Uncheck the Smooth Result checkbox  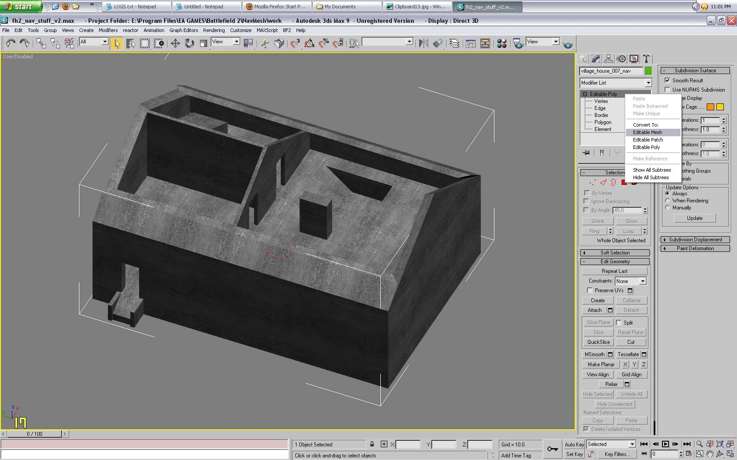coord(667,81)
